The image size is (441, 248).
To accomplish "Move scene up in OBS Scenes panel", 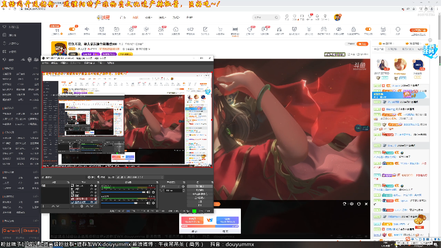I will [53, 206].
